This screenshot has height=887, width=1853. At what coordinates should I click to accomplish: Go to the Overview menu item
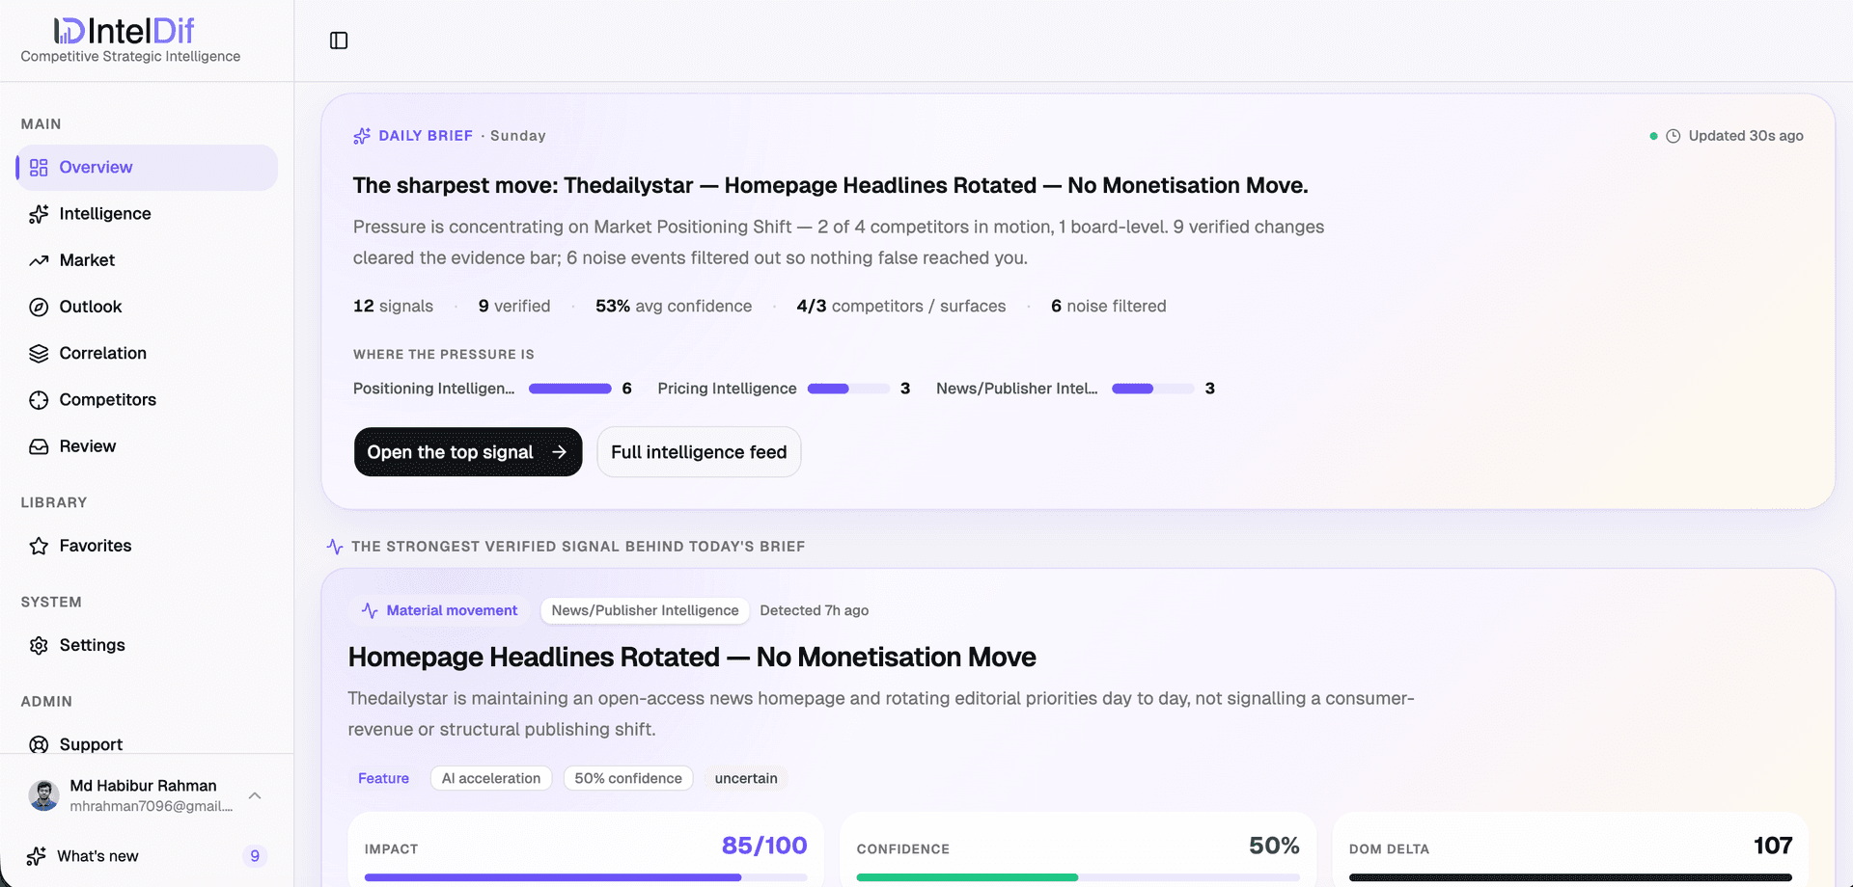147,168
